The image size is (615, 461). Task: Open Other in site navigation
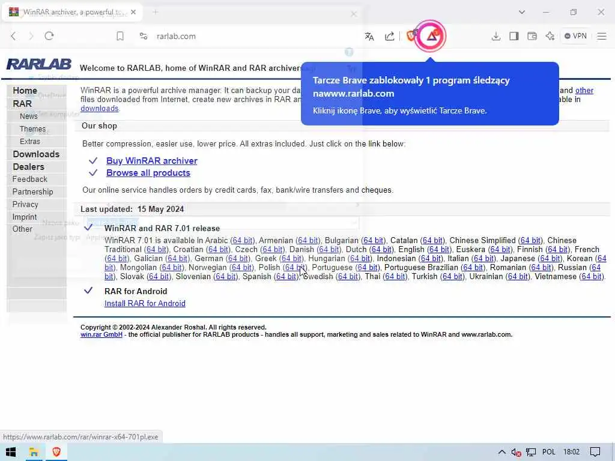(22, 229)
